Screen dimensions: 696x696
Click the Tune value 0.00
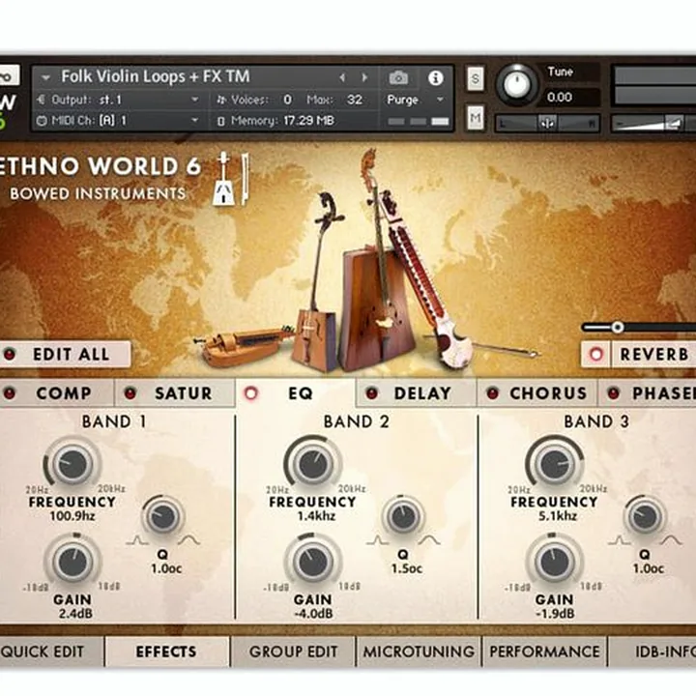click(560, 98)
